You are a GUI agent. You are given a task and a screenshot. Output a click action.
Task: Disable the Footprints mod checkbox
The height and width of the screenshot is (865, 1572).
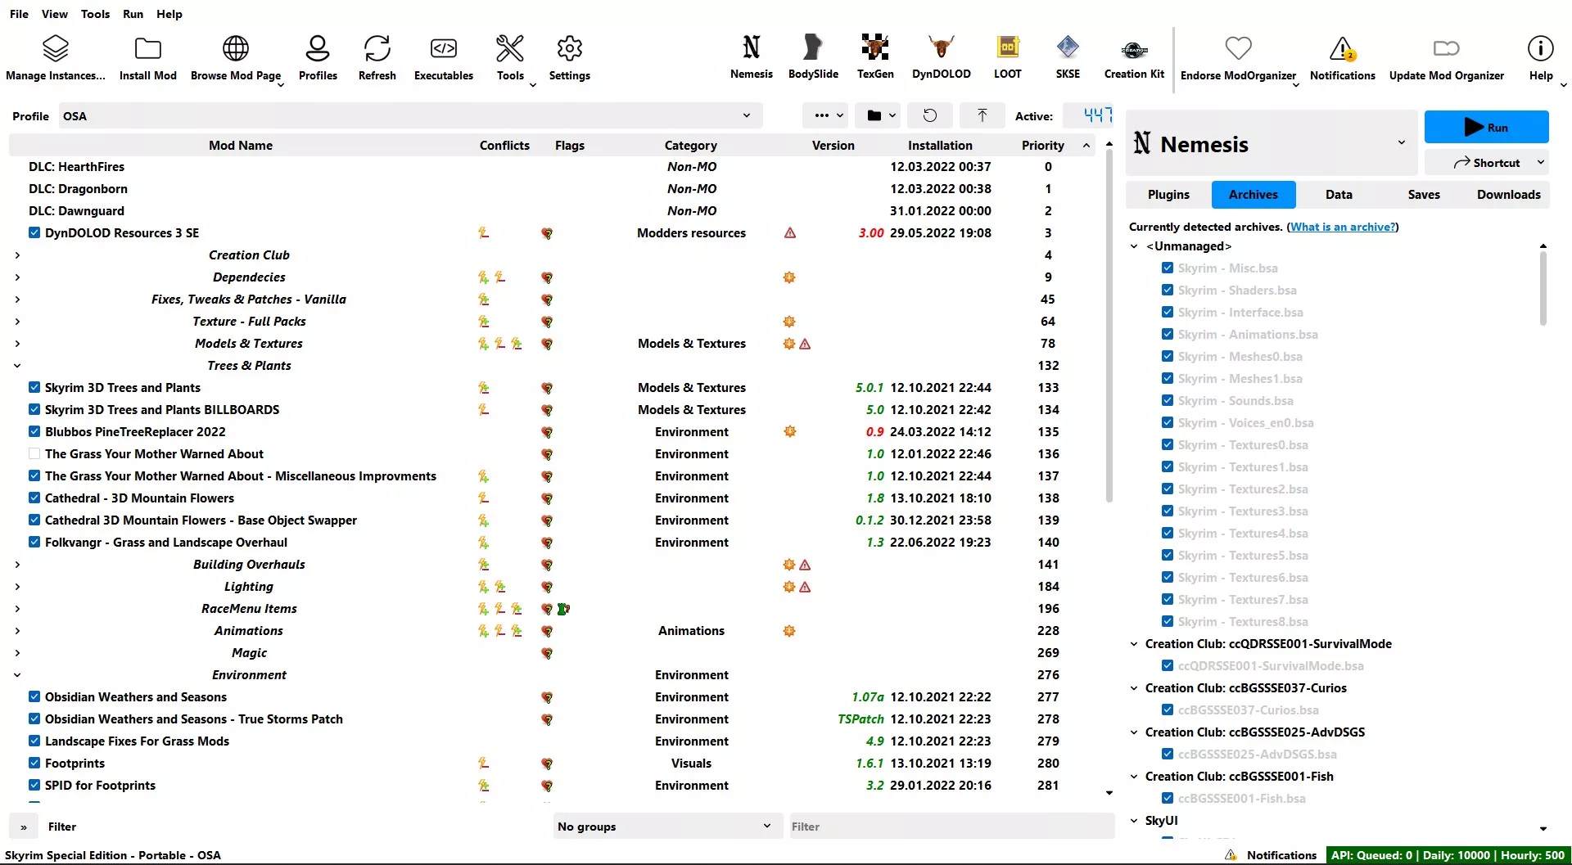pyautogui.click(x=34, y=763)
